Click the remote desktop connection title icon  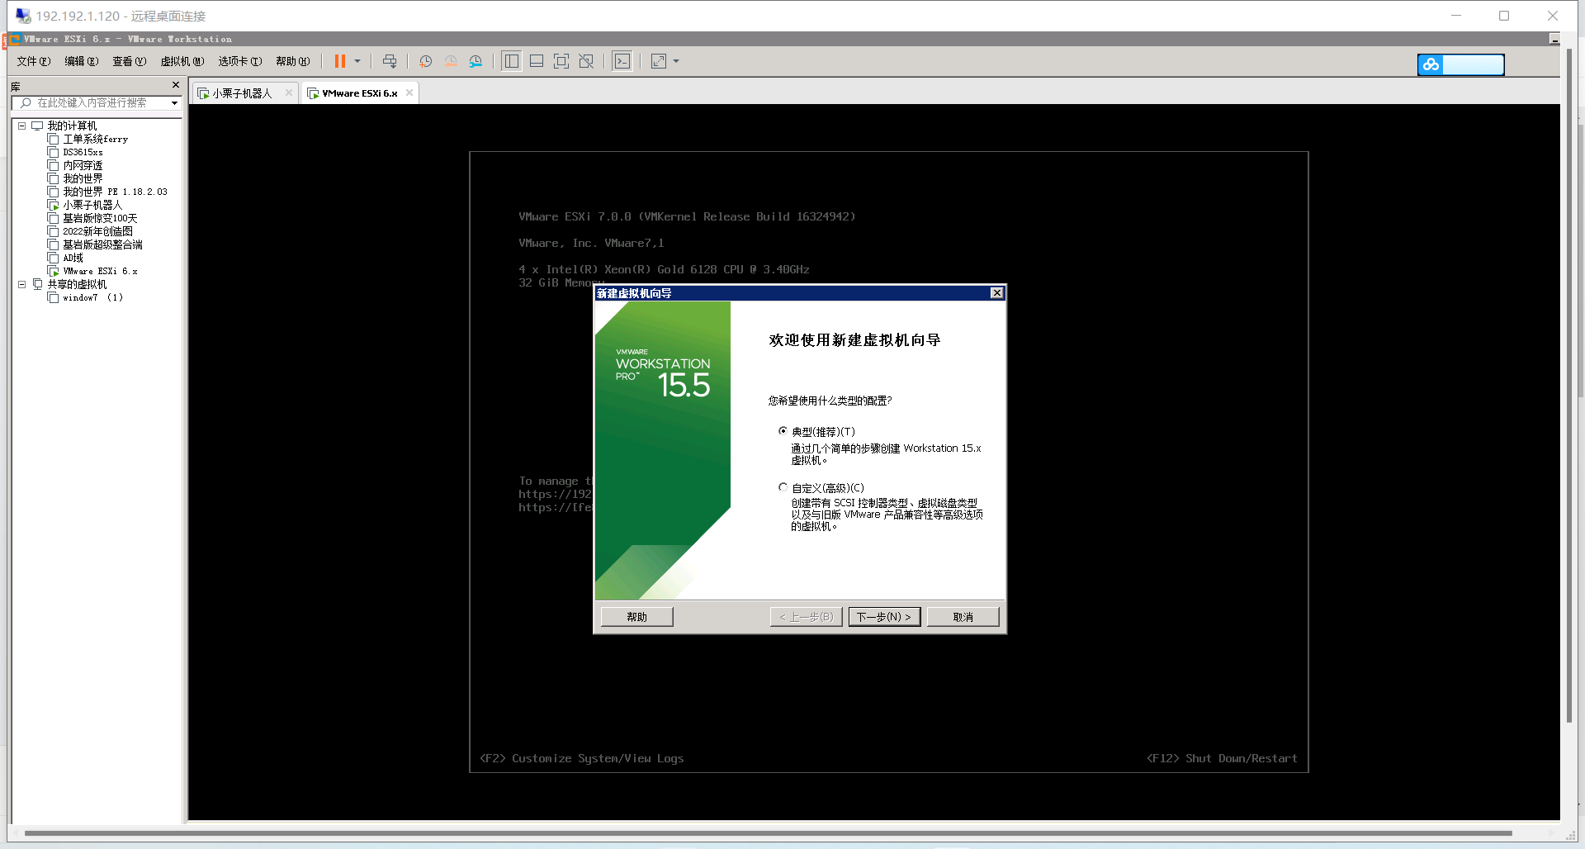pos(23,16)
